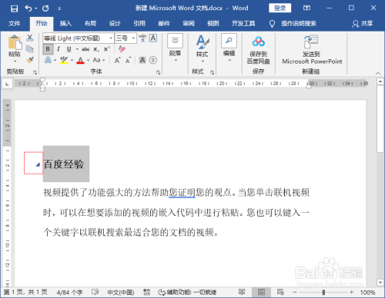This screenshot has height=298, width=385.
Task: Click the macro recording icon in status bar
Action: pos(146,292)
